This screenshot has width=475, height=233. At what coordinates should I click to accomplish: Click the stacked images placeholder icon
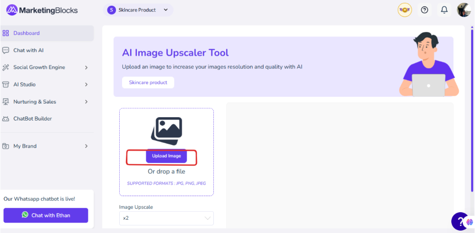click(x=167, y=130)
